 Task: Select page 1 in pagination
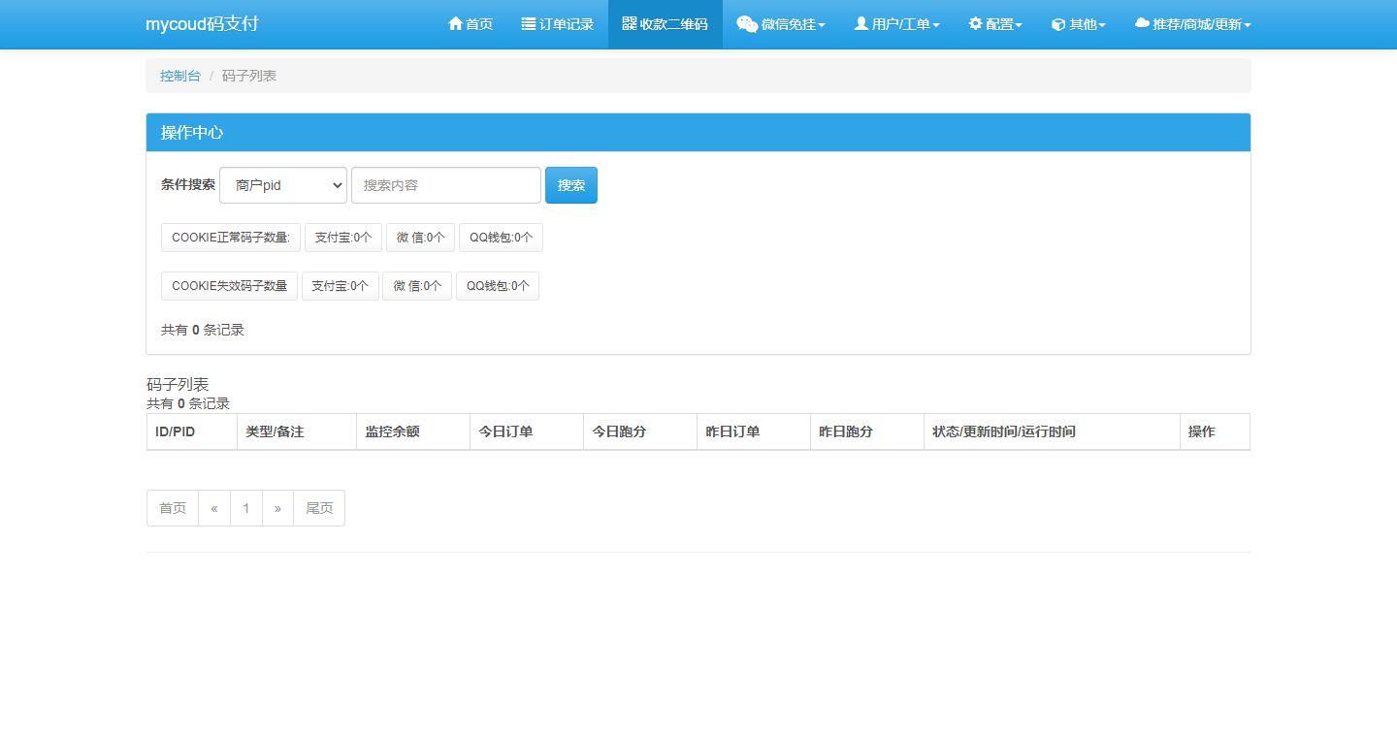click(x=246, y=507)
